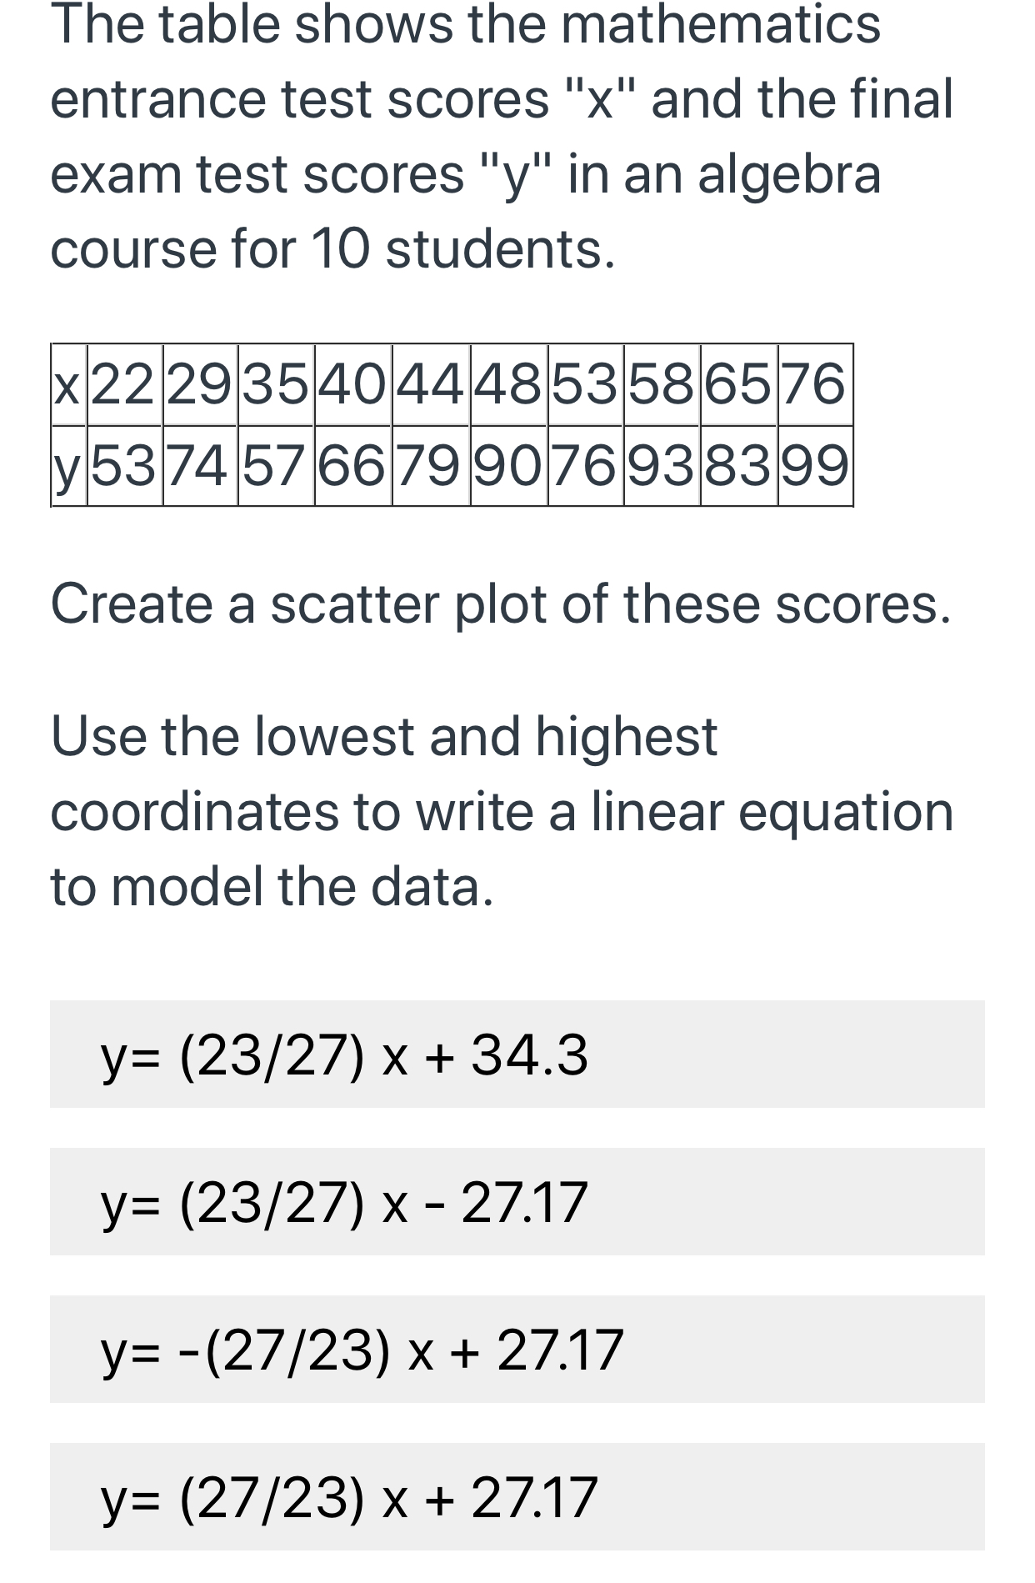Click table cell with y value 99
Image resolution: width=1035 pixels, height=1583 pixels.
coord(815,465)
